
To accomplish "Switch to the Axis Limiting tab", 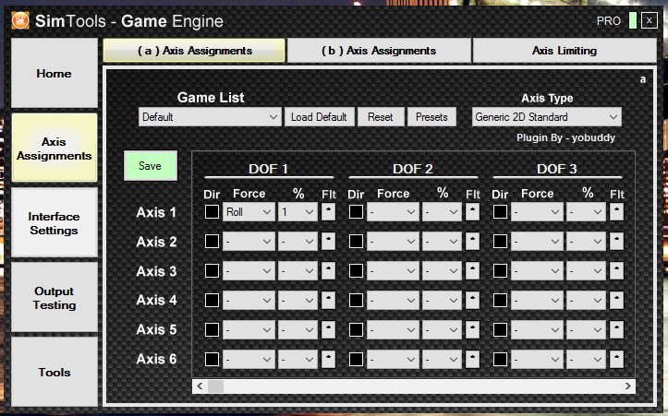I will [565, 51].
